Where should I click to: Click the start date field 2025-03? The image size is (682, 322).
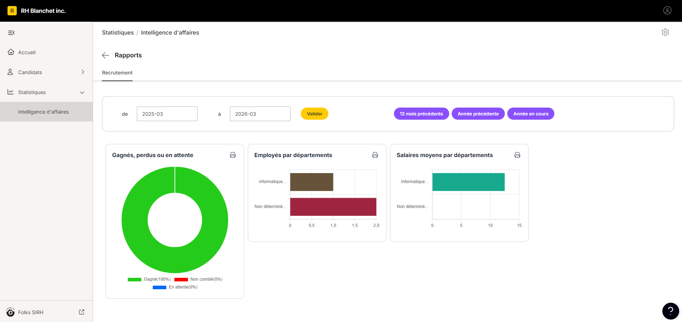pyautogui.click(x=167, y=114)
